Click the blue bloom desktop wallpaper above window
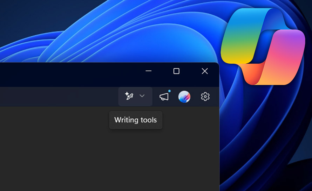Viewport: 312px width, 191px height. pyautogui.click(x=105, y=31)
